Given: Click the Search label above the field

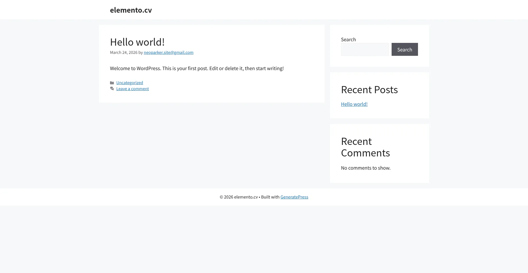Looking at the screenshot, I should [x=348, y=40].
